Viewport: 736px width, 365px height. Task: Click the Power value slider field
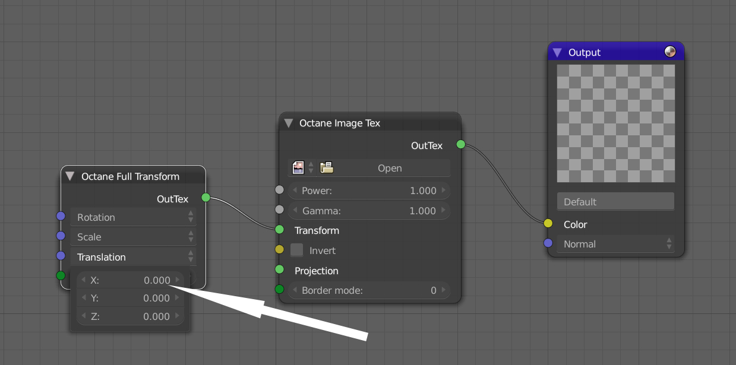tap(368, 191)
